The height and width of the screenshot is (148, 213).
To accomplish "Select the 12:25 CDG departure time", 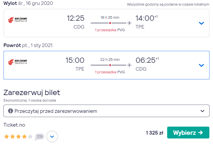I will (76, 22).
